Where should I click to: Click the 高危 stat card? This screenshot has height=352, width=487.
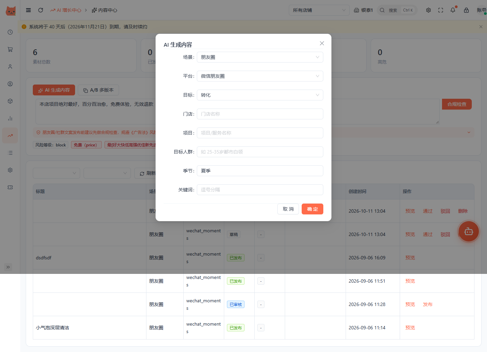426,55
